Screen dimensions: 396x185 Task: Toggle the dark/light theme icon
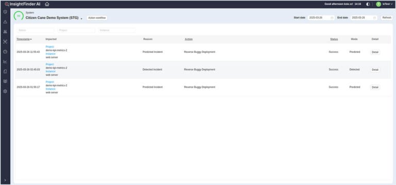tap(368, 4)
